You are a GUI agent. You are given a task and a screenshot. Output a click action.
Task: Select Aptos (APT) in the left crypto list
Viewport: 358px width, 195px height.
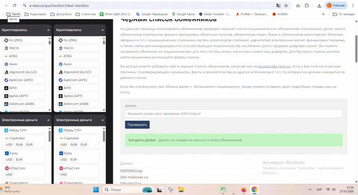click(24, 96)
